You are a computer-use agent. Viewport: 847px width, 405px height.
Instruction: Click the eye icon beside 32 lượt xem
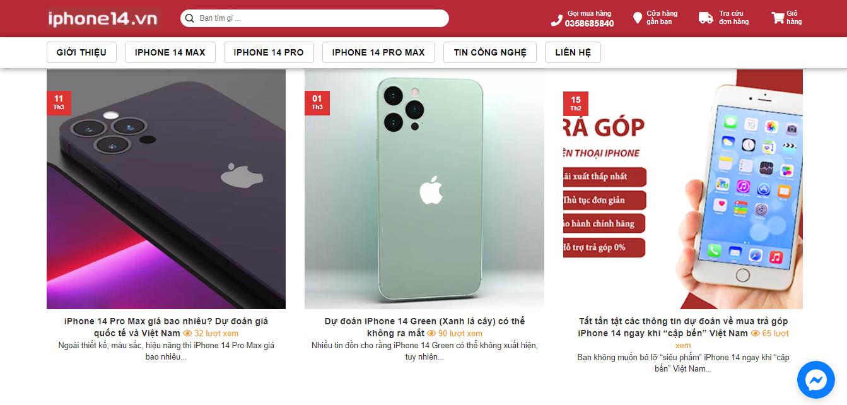(x=187, y=333)
